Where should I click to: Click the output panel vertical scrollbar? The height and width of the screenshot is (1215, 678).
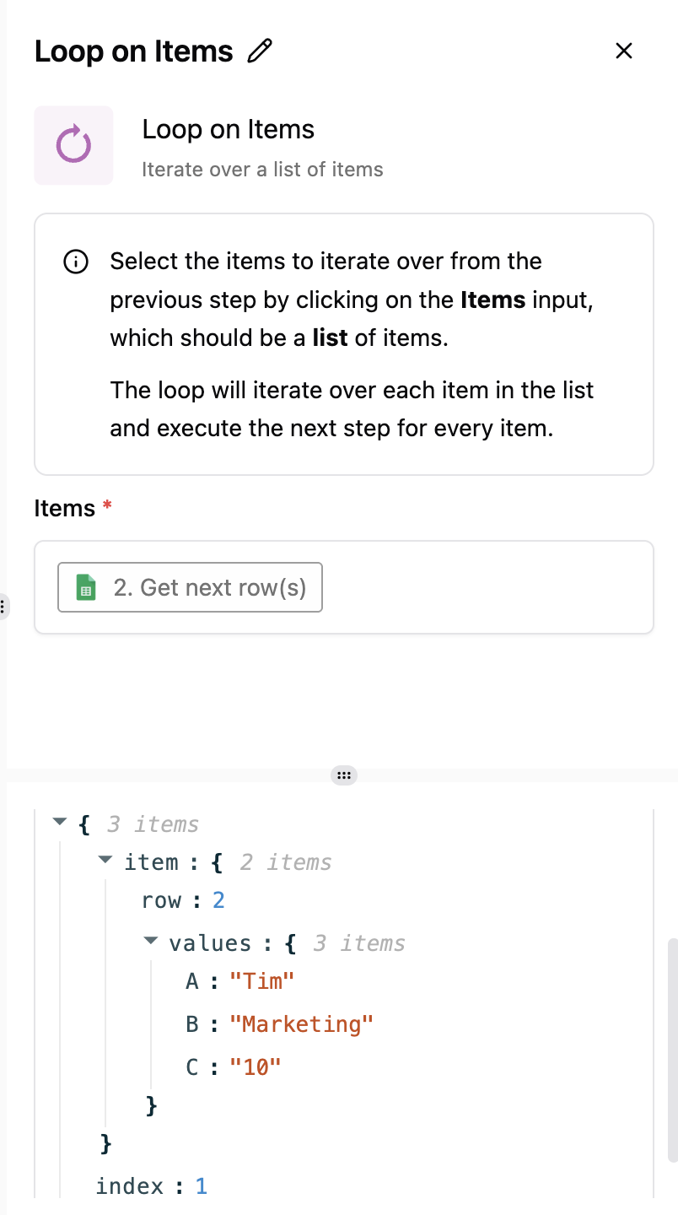tap(672, 1050)
